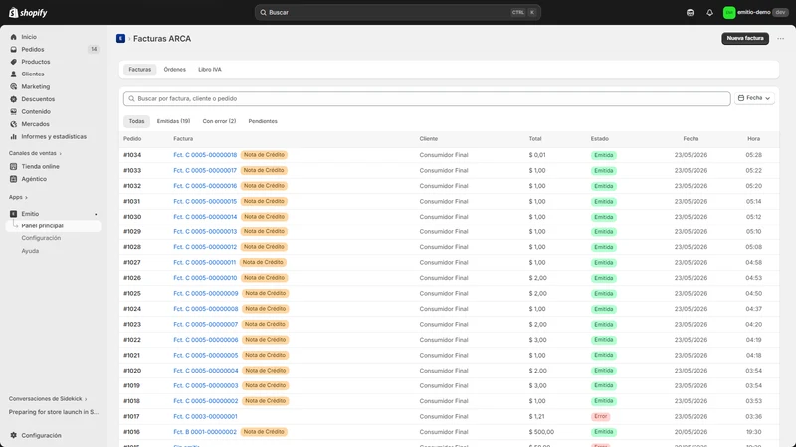
Task: Click the Estado column header
Action: tap(600, 138)
